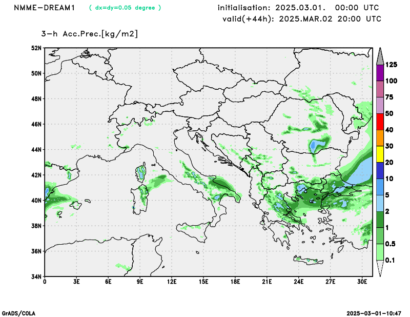This screenshot has height=317, width=410.
Task: Click the white bottom arrow of the colorbar
Action: (380, 268)
